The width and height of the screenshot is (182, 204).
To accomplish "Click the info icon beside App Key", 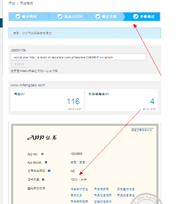I will tap(42, 154).
